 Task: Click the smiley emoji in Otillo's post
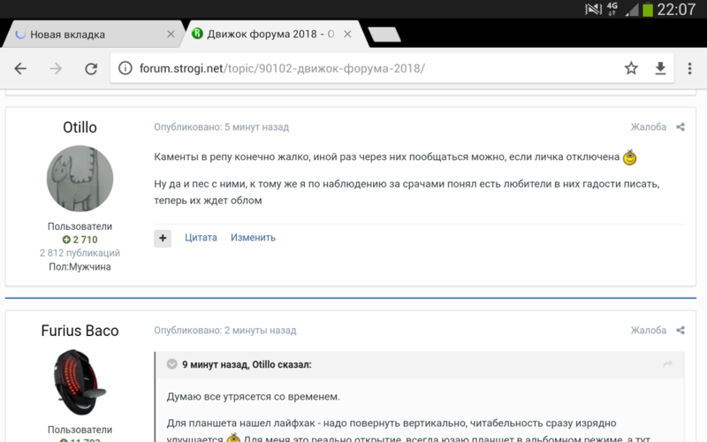coord(630,157)
